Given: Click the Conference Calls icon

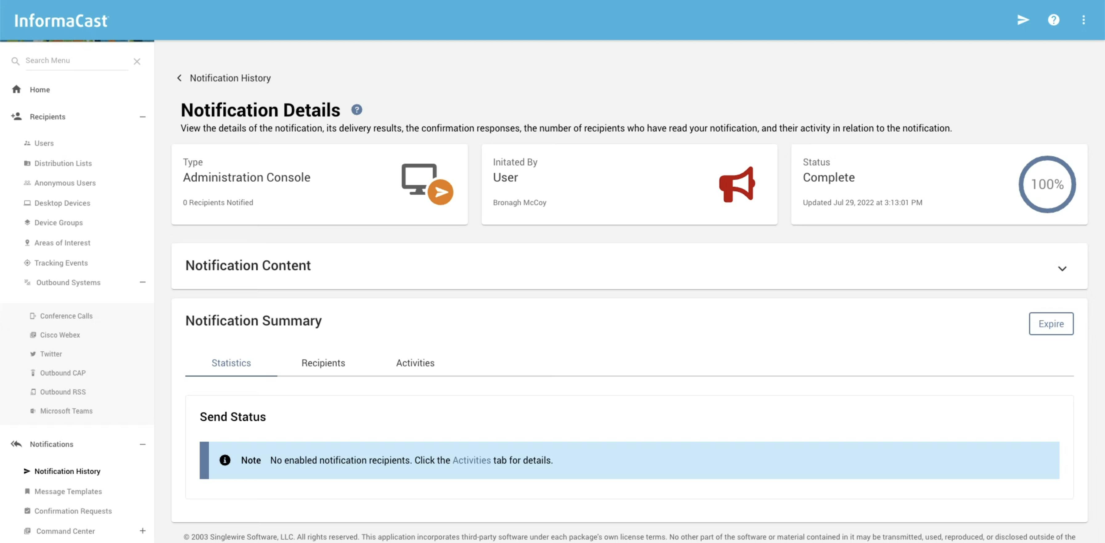Looking at the screenshot, I should 33,316.
